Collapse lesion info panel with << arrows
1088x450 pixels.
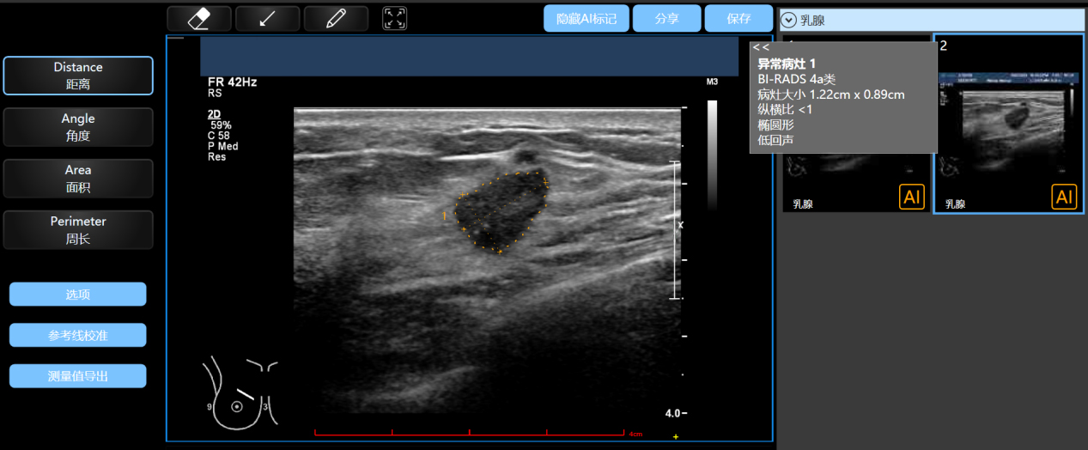click(761, 48)
